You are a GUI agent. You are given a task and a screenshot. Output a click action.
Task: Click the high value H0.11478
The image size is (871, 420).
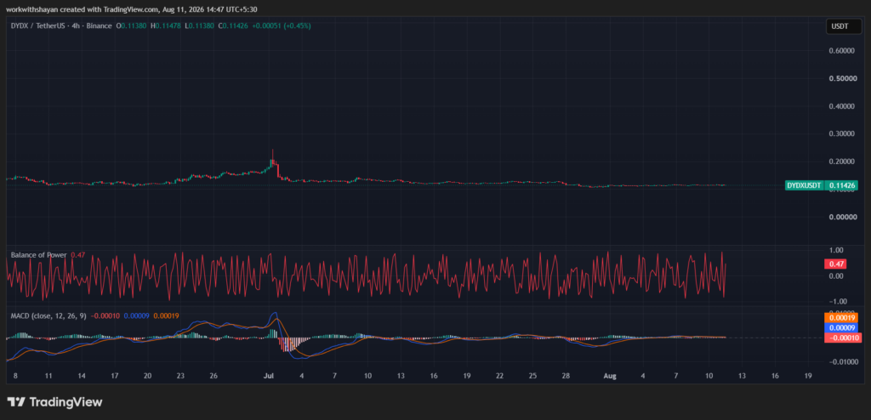pyautogui.click(x=165, y=26)
